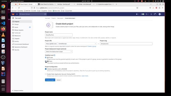
Task: Open Activities overview
Action: 4,1
